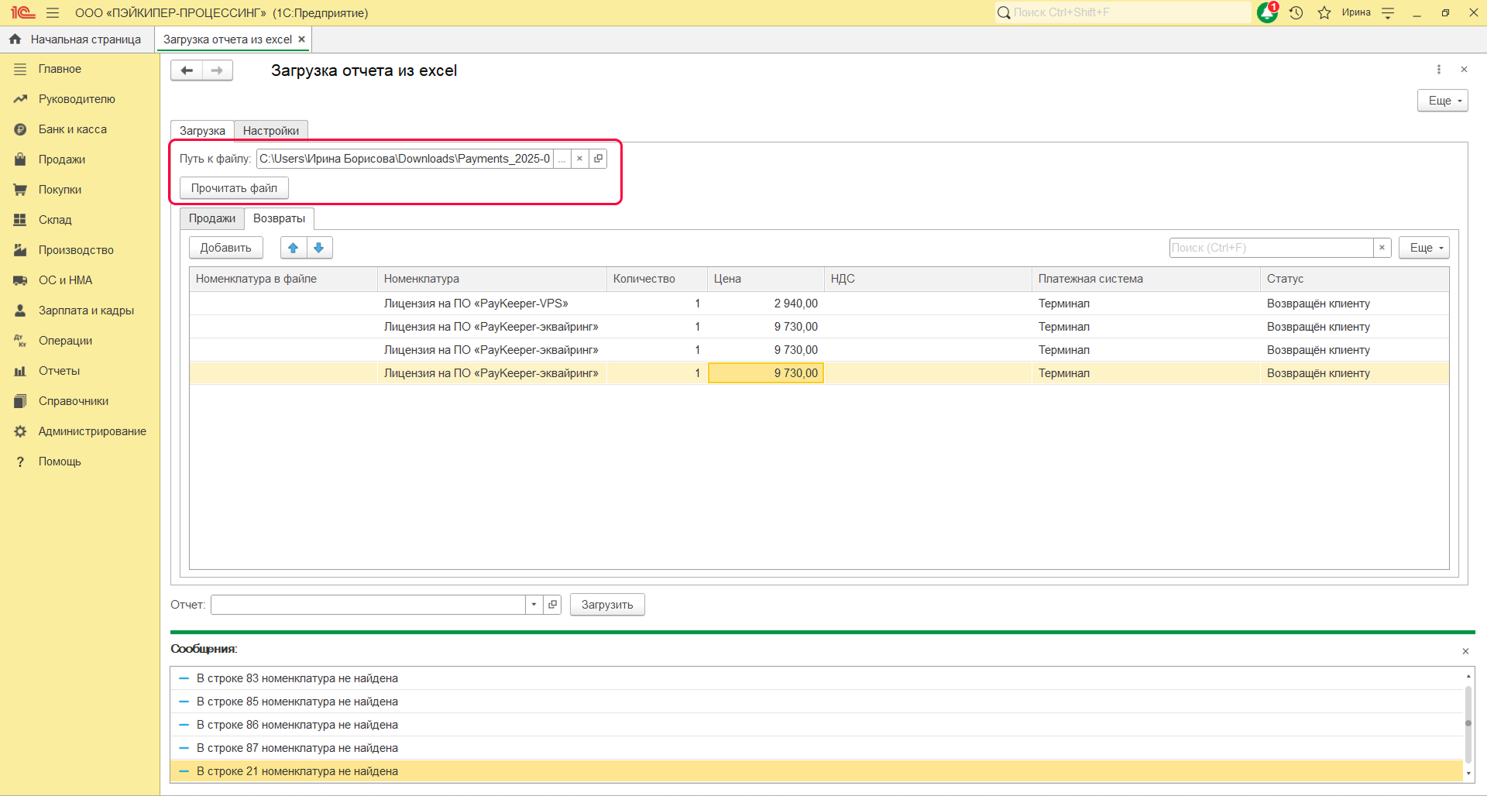Switch to the Загрузка tab
This screenshot has height=796, width=1487.
[x=202, y=131]
